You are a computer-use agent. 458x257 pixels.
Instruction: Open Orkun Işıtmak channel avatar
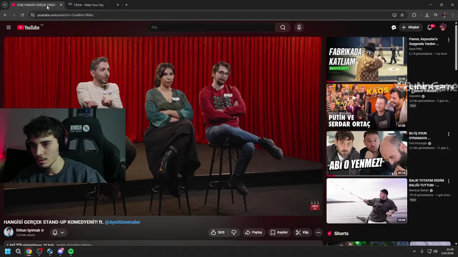(x=9, y=232)
